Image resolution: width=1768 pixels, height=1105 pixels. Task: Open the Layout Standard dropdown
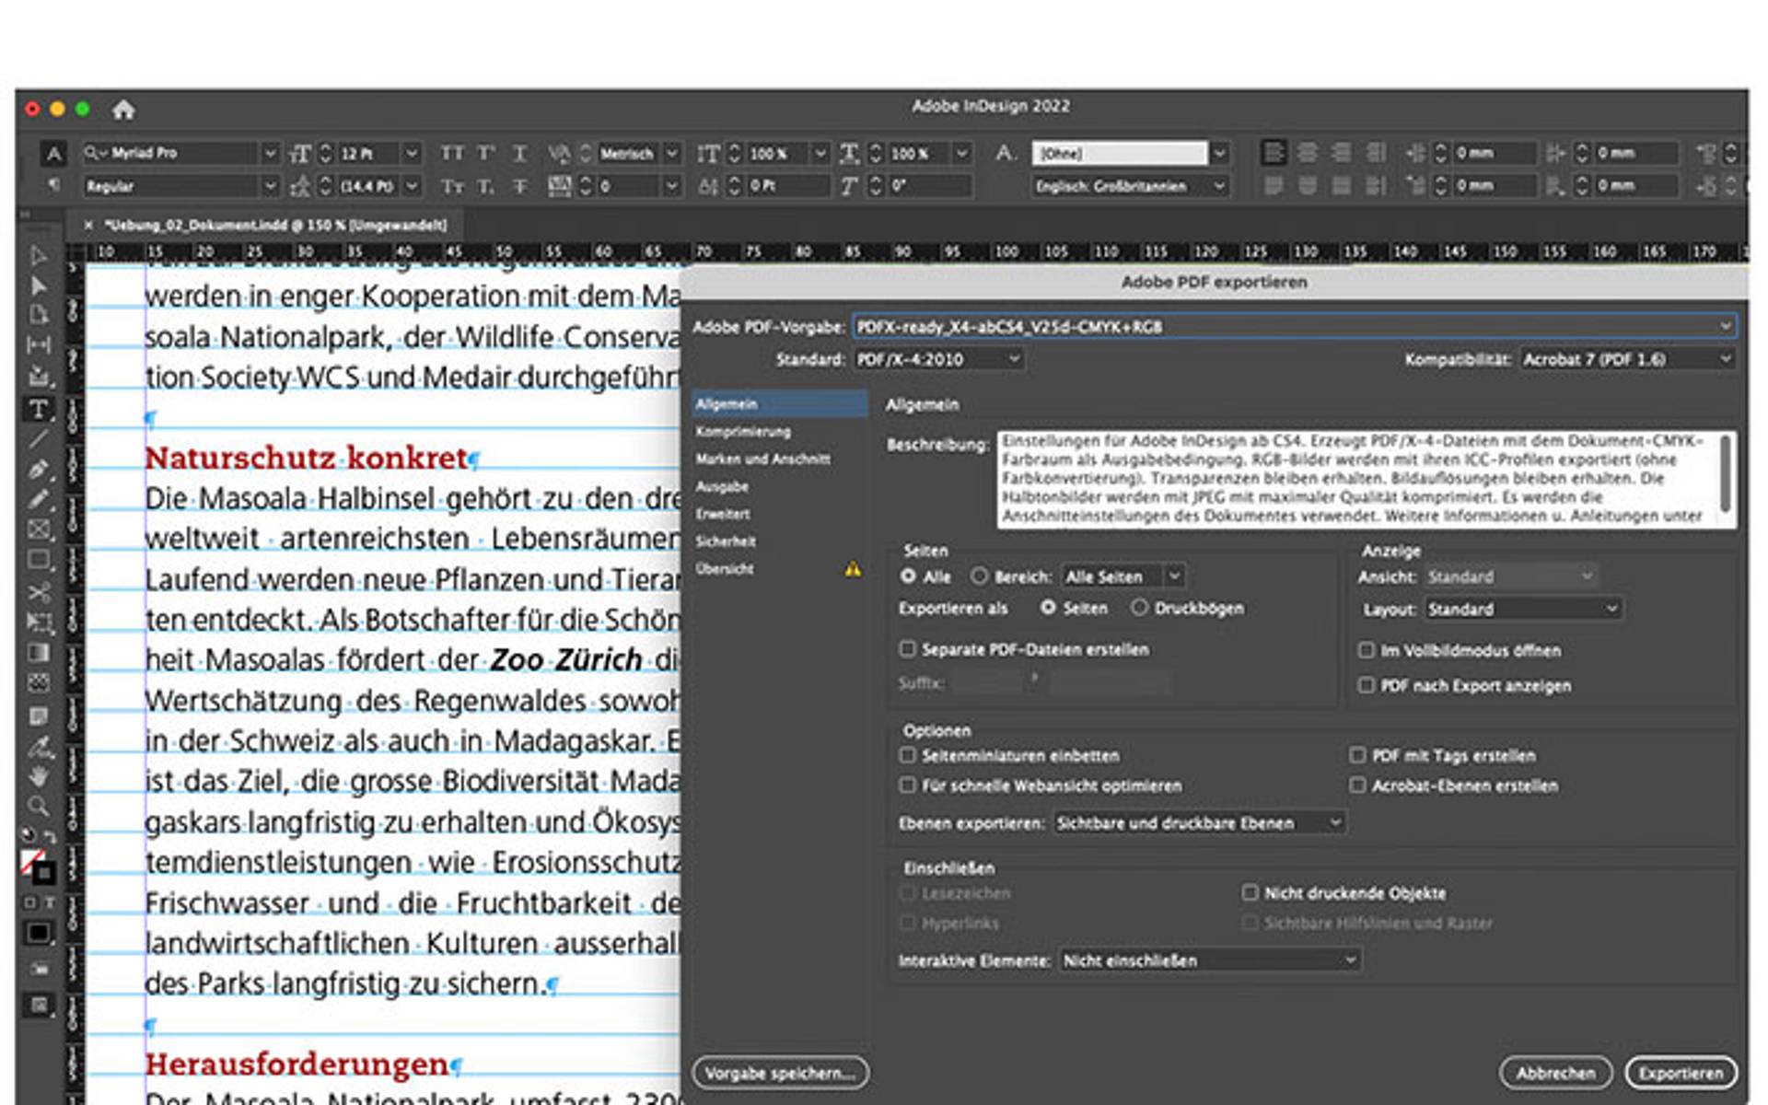[x=1523, y=609]
